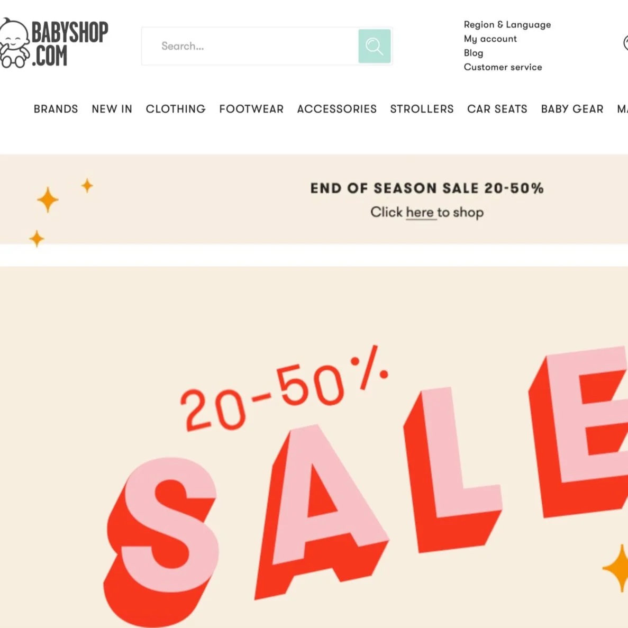Select the Strollers category
Viewport: 628px width, 628px height.
click(x=422, y=109)
